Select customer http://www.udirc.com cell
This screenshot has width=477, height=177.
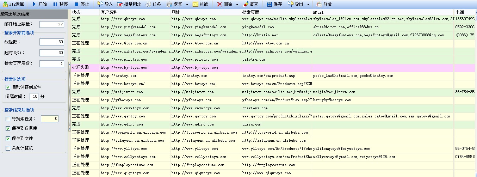pos(135,124)
